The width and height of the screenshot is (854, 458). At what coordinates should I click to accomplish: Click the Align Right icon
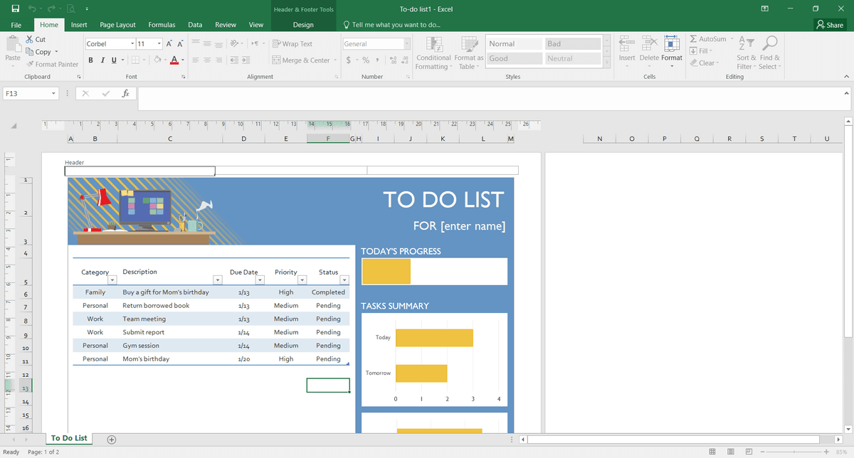pyautogui.click(x=219, y=60)
